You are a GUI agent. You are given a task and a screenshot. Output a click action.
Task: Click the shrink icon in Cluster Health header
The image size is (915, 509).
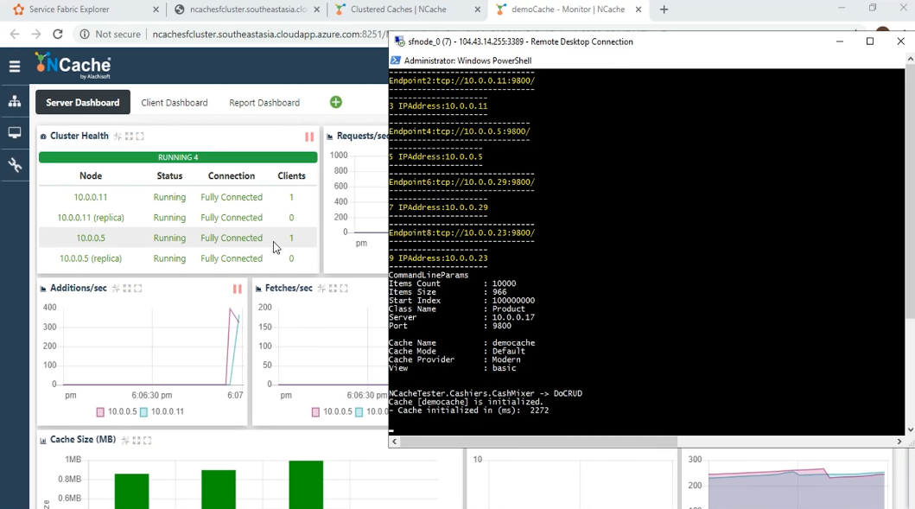pyautogui.click(x=118, y=136)
